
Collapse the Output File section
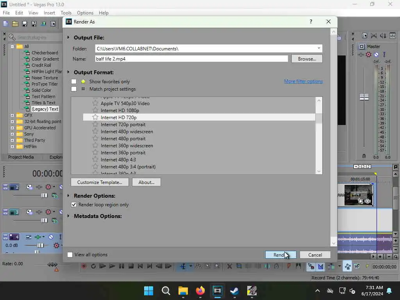pos(68,37)
